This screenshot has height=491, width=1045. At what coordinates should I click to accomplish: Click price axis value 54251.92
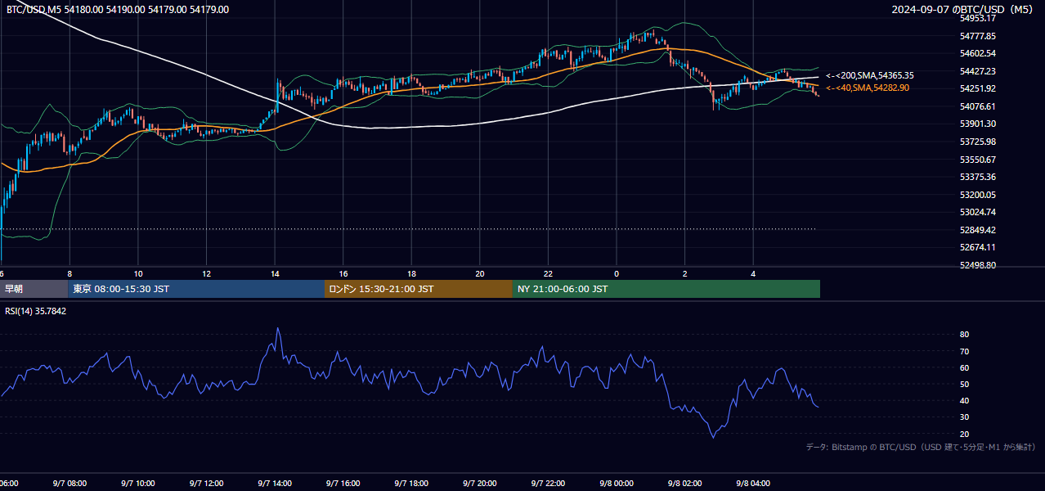point(978,88)
